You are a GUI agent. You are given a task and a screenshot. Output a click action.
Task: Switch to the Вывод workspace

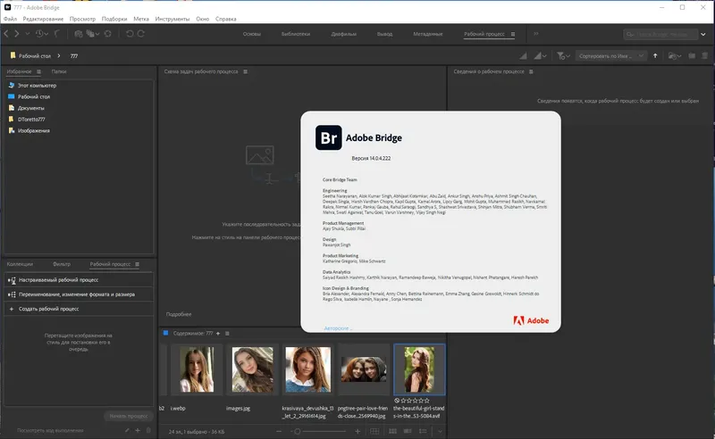click(384, 34)
